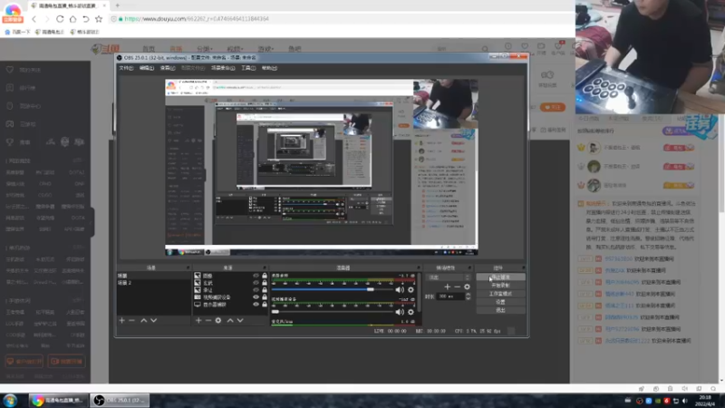Viewport: 725px width, 408px height.
Task: Click the mixer panel vertical scrollbar
Action: pos(419,294)
